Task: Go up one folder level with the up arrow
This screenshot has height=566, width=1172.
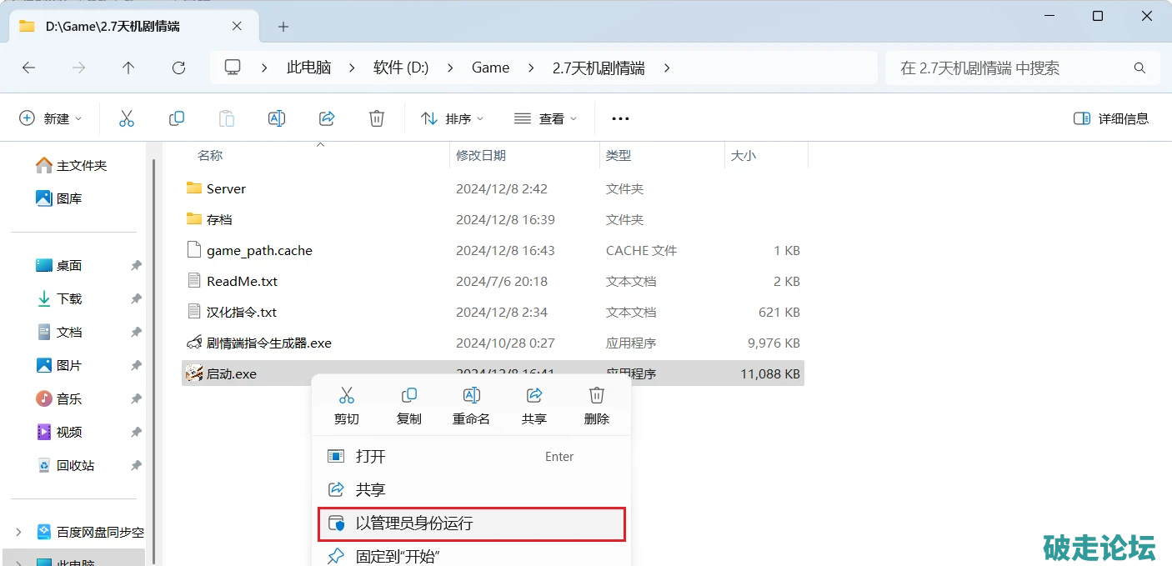Action: (x=128, y=68)
